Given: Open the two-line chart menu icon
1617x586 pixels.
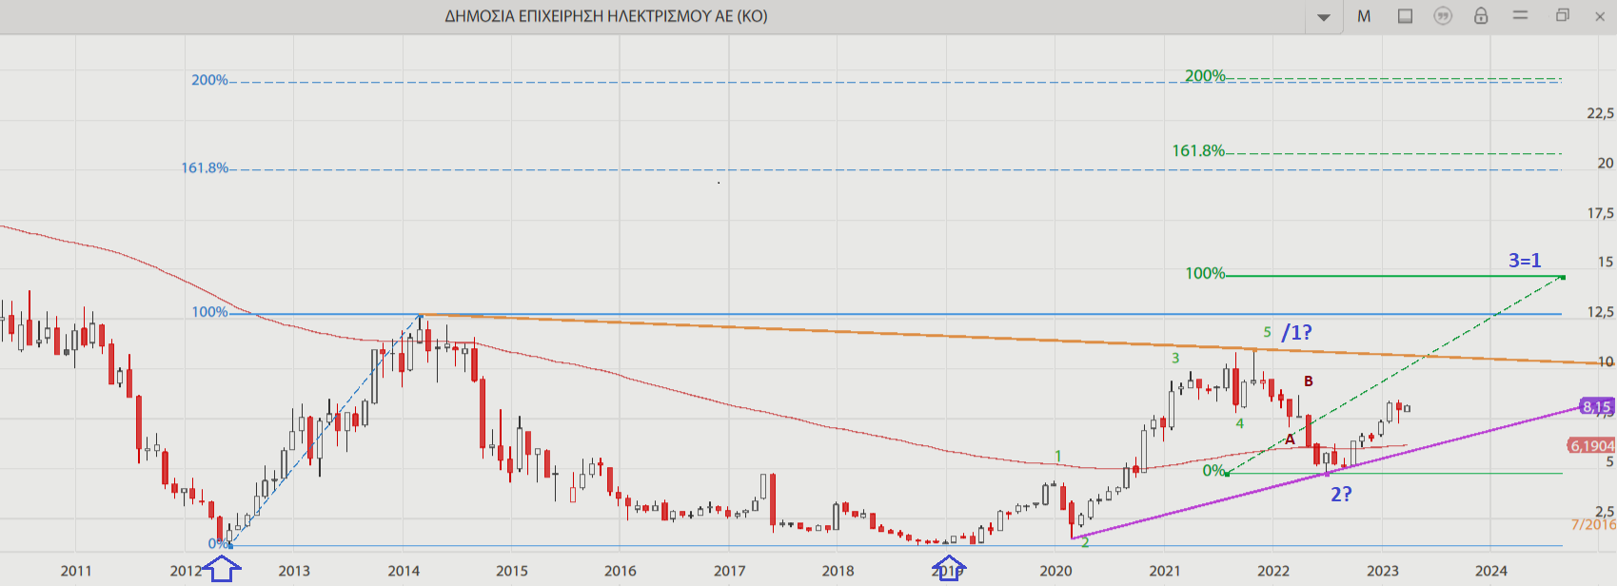Looking at the screenshot, I should click(1520, 15).
